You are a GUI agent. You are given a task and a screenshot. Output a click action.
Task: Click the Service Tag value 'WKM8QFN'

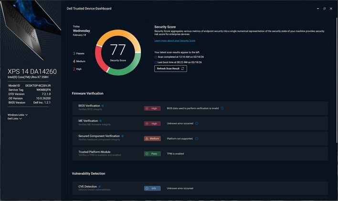coord(43,90)
